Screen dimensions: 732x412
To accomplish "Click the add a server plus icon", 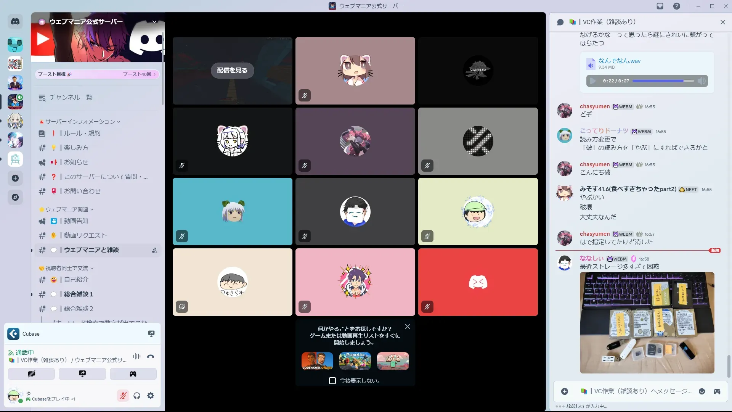I will (15, 178).
